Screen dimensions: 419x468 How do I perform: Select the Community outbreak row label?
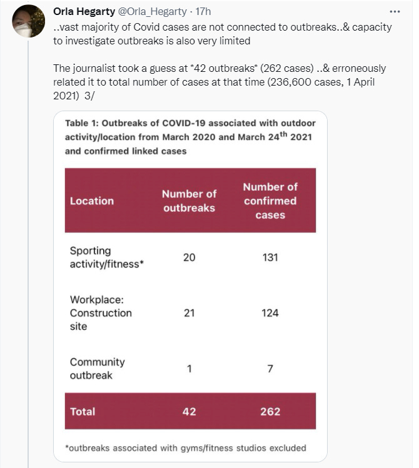point(98,369)
